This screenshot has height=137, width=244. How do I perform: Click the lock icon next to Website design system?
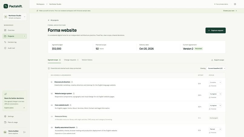74,93
